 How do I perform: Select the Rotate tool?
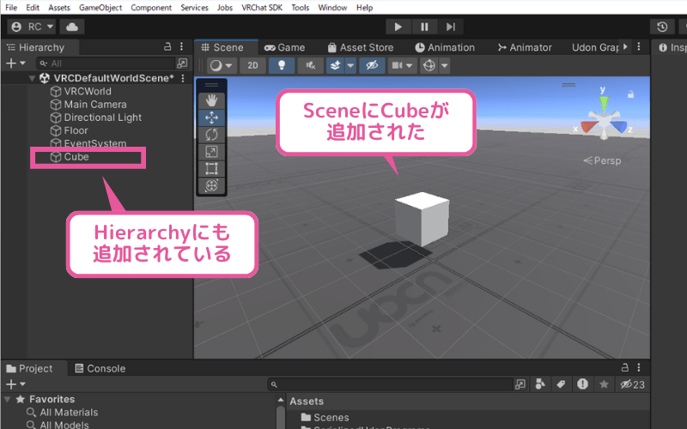click(x=211, y=135)
